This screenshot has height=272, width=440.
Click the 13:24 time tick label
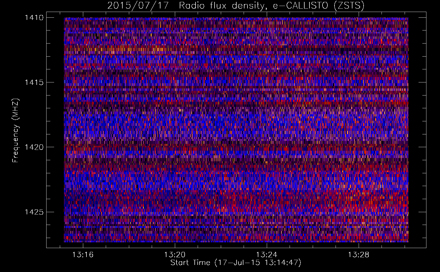click(x=267, y=255)
